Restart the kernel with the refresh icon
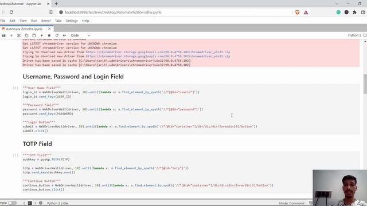Screen dimensions: 367x206 [57, 35]
